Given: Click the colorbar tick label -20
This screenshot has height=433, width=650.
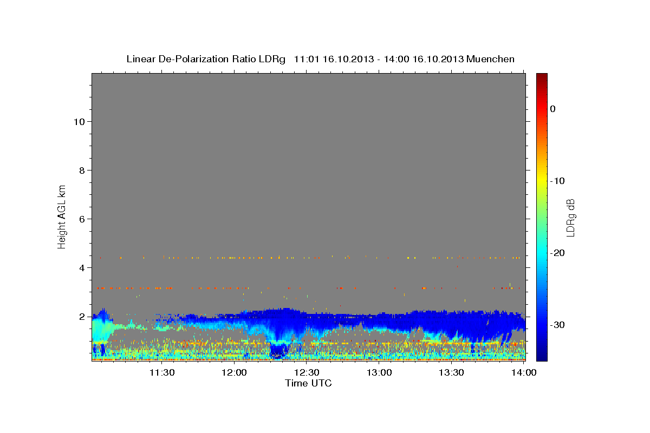Looking at the screenshot, I should point(557,253).
